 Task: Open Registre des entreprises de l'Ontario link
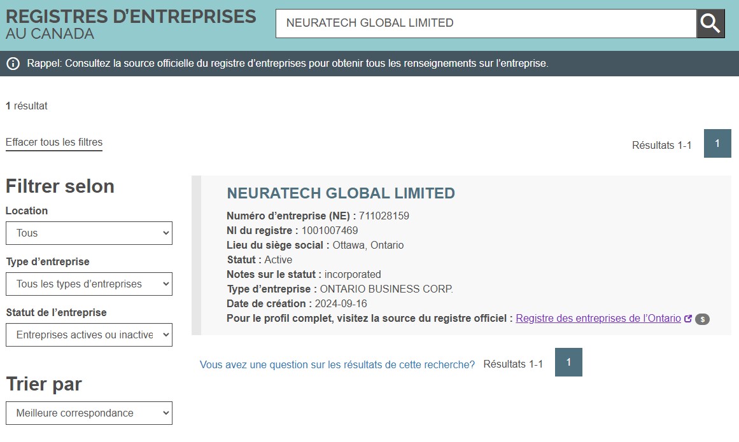point(598,319)
